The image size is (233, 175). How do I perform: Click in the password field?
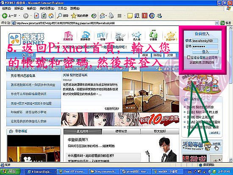coord(205,46)
